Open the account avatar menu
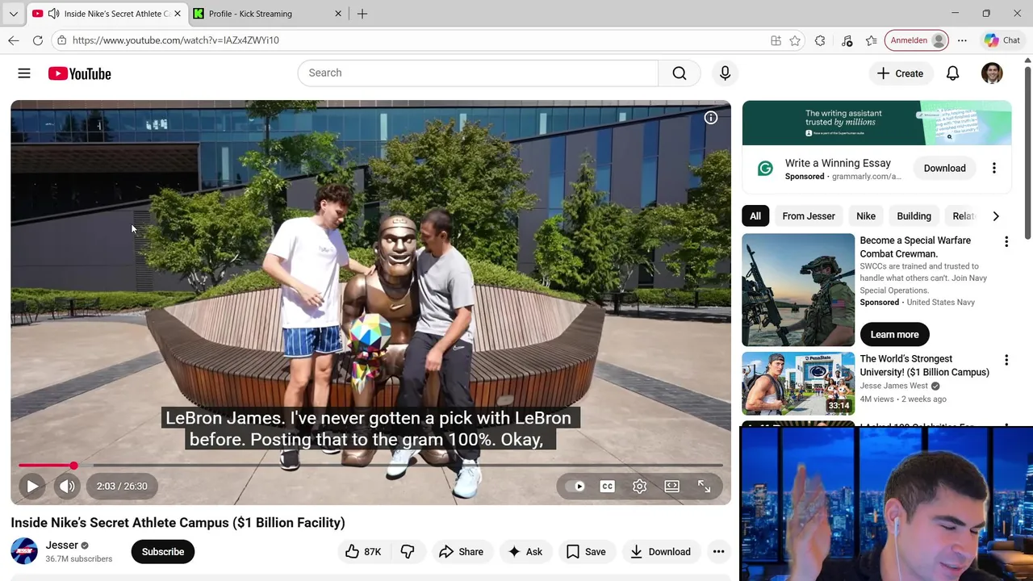Image resolution: width=1033 pixels, height=581 pixels. tap(992, 73)
